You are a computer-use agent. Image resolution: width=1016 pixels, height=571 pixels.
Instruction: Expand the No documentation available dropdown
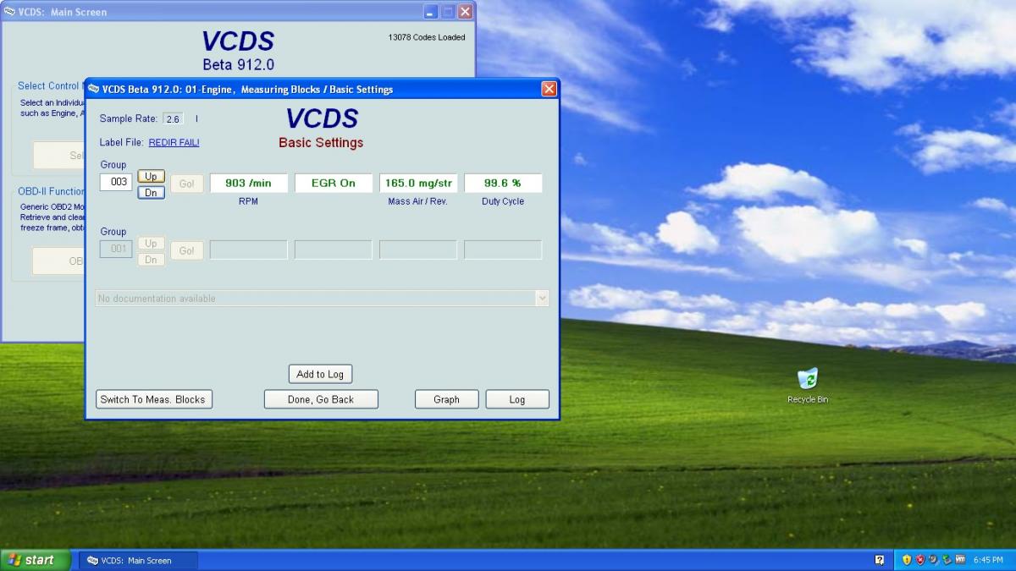pyautogui.click(x=542, y=299)
